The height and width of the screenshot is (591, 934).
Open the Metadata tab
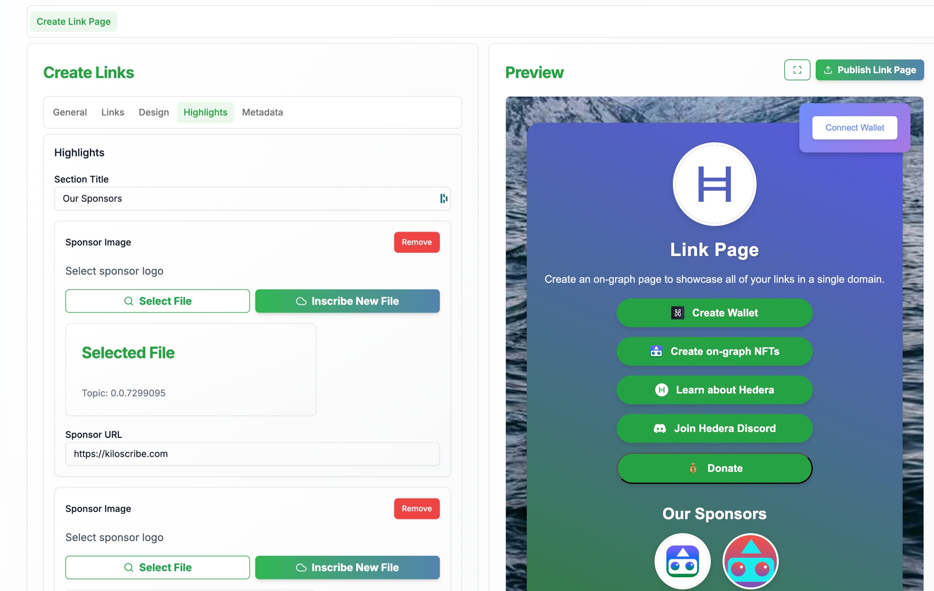tap(263, 112)
